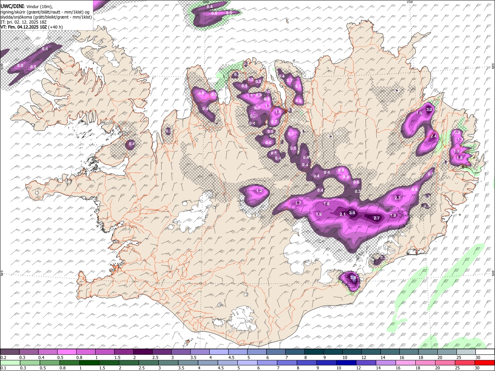This screenshot has height=371, width=495.
Task: Click the '30' label on the upper legend scale
Action: coord(478,357)
